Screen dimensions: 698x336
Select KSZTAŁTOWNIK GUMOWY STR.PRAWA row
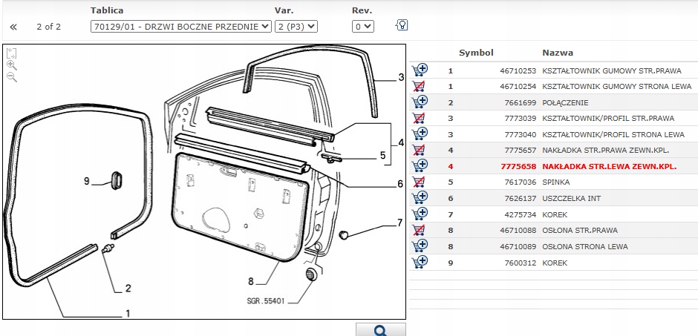tap(553, 70)
